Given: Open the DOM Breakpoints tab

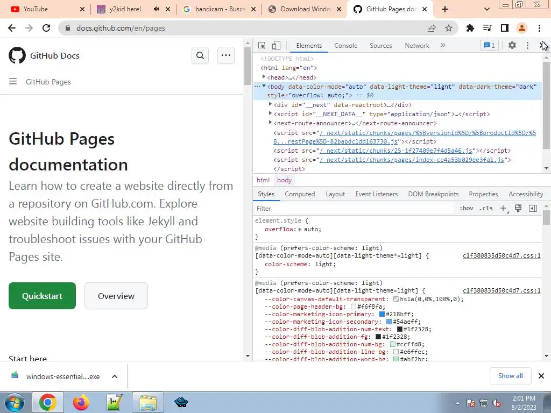Looking at the screenshot, I should pos(433,194).
